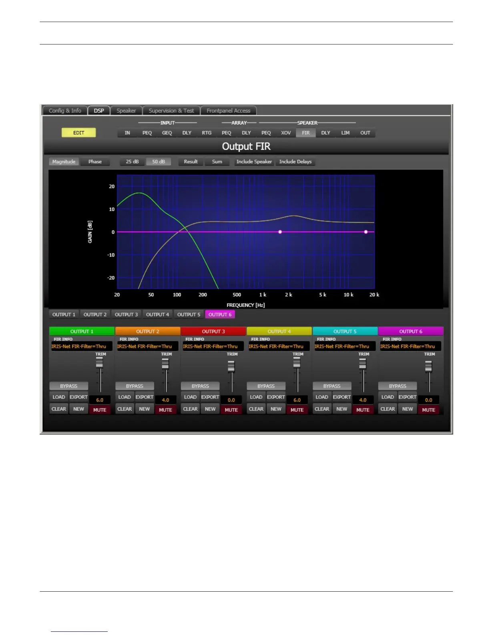Viewport: 490px width, 635px height.
Task: Click the trim value 6.0 of OUTPUT 1
Action: click(100, 400)
